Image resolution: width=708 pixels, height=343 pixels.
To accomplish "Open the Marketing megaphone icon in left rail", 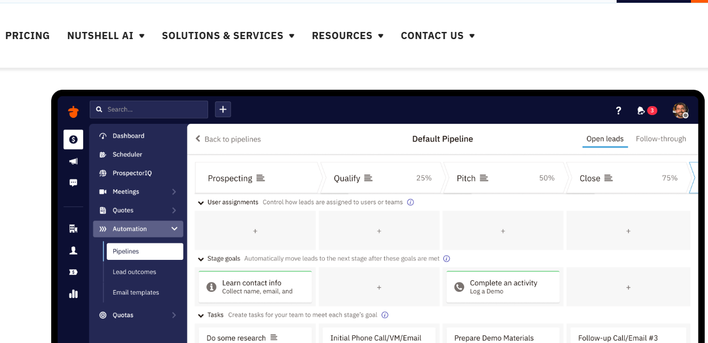I will pyautogui.click(x=73, y=161).
